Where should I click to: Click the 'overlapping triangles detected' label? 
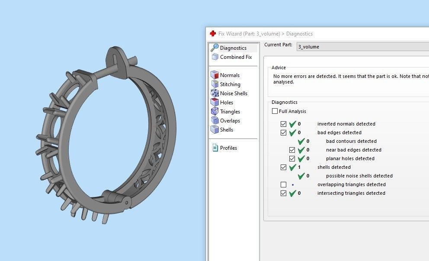[x=351, y=184]
